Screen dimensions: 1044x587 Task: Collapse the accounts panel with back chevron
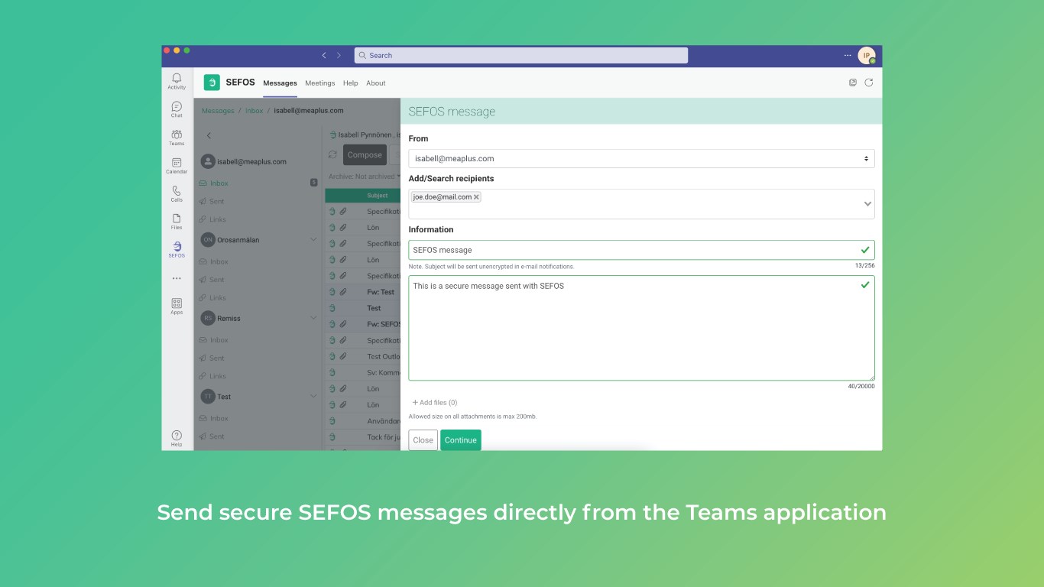209,135
